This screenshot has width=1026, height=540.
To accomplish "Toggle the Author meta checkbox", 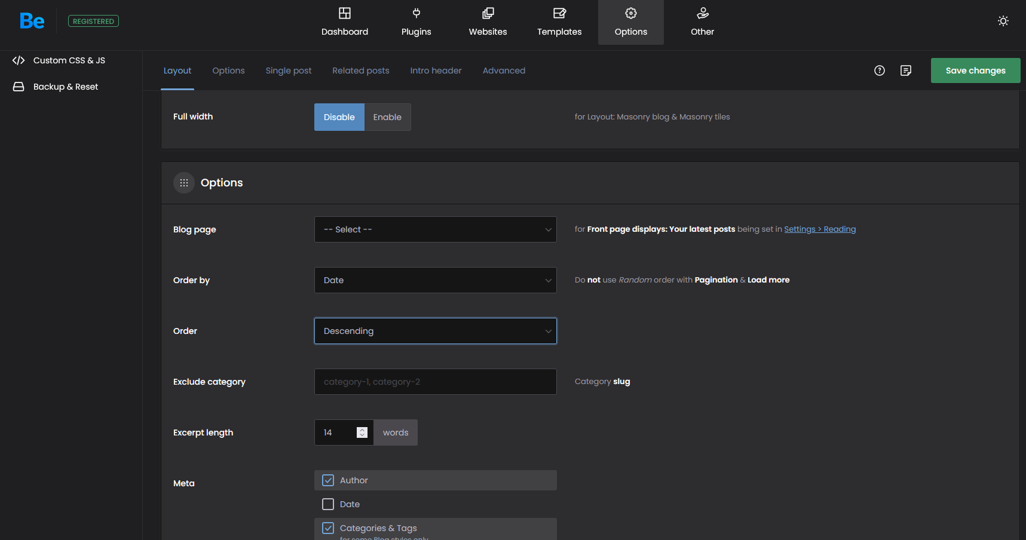I will (328, 480).
